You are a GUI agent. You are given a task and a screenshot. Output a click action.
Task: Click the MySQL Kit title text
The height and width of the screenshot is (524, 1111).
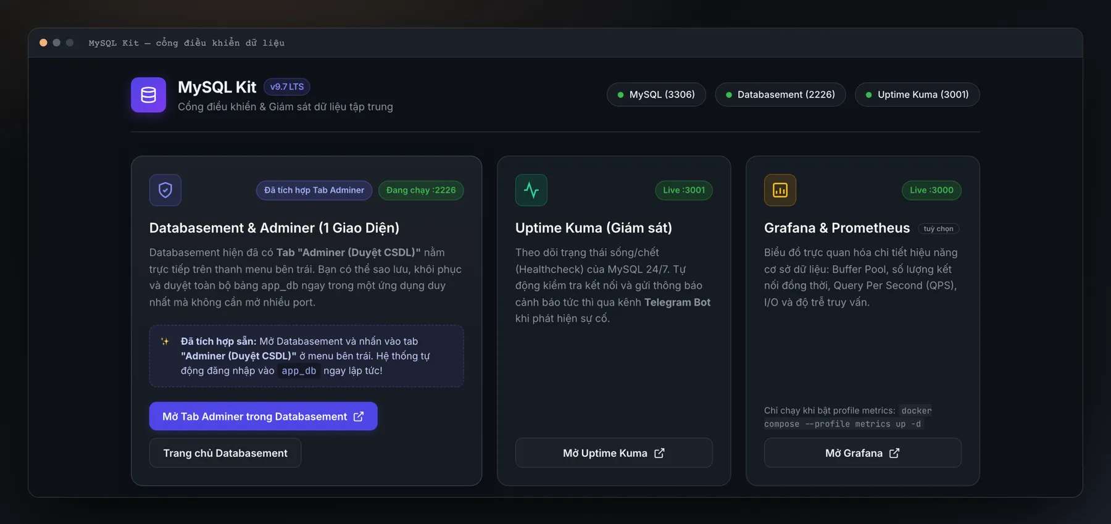point(217,87)
